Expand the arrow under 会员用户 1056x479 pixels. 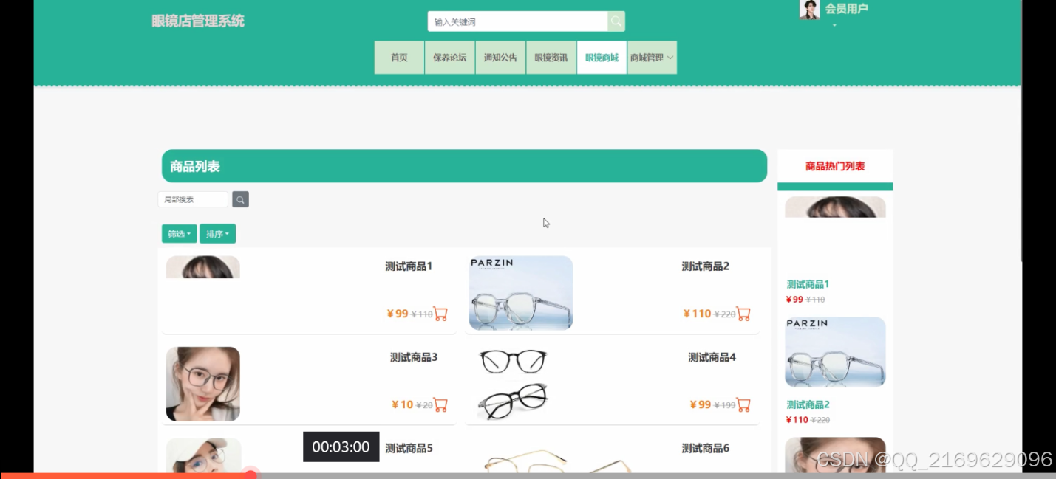tap(834, 26)
